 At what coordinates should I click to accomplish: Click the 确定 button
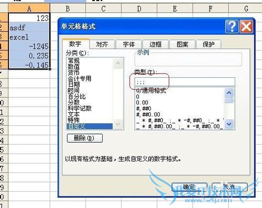[x=190, y=188]
